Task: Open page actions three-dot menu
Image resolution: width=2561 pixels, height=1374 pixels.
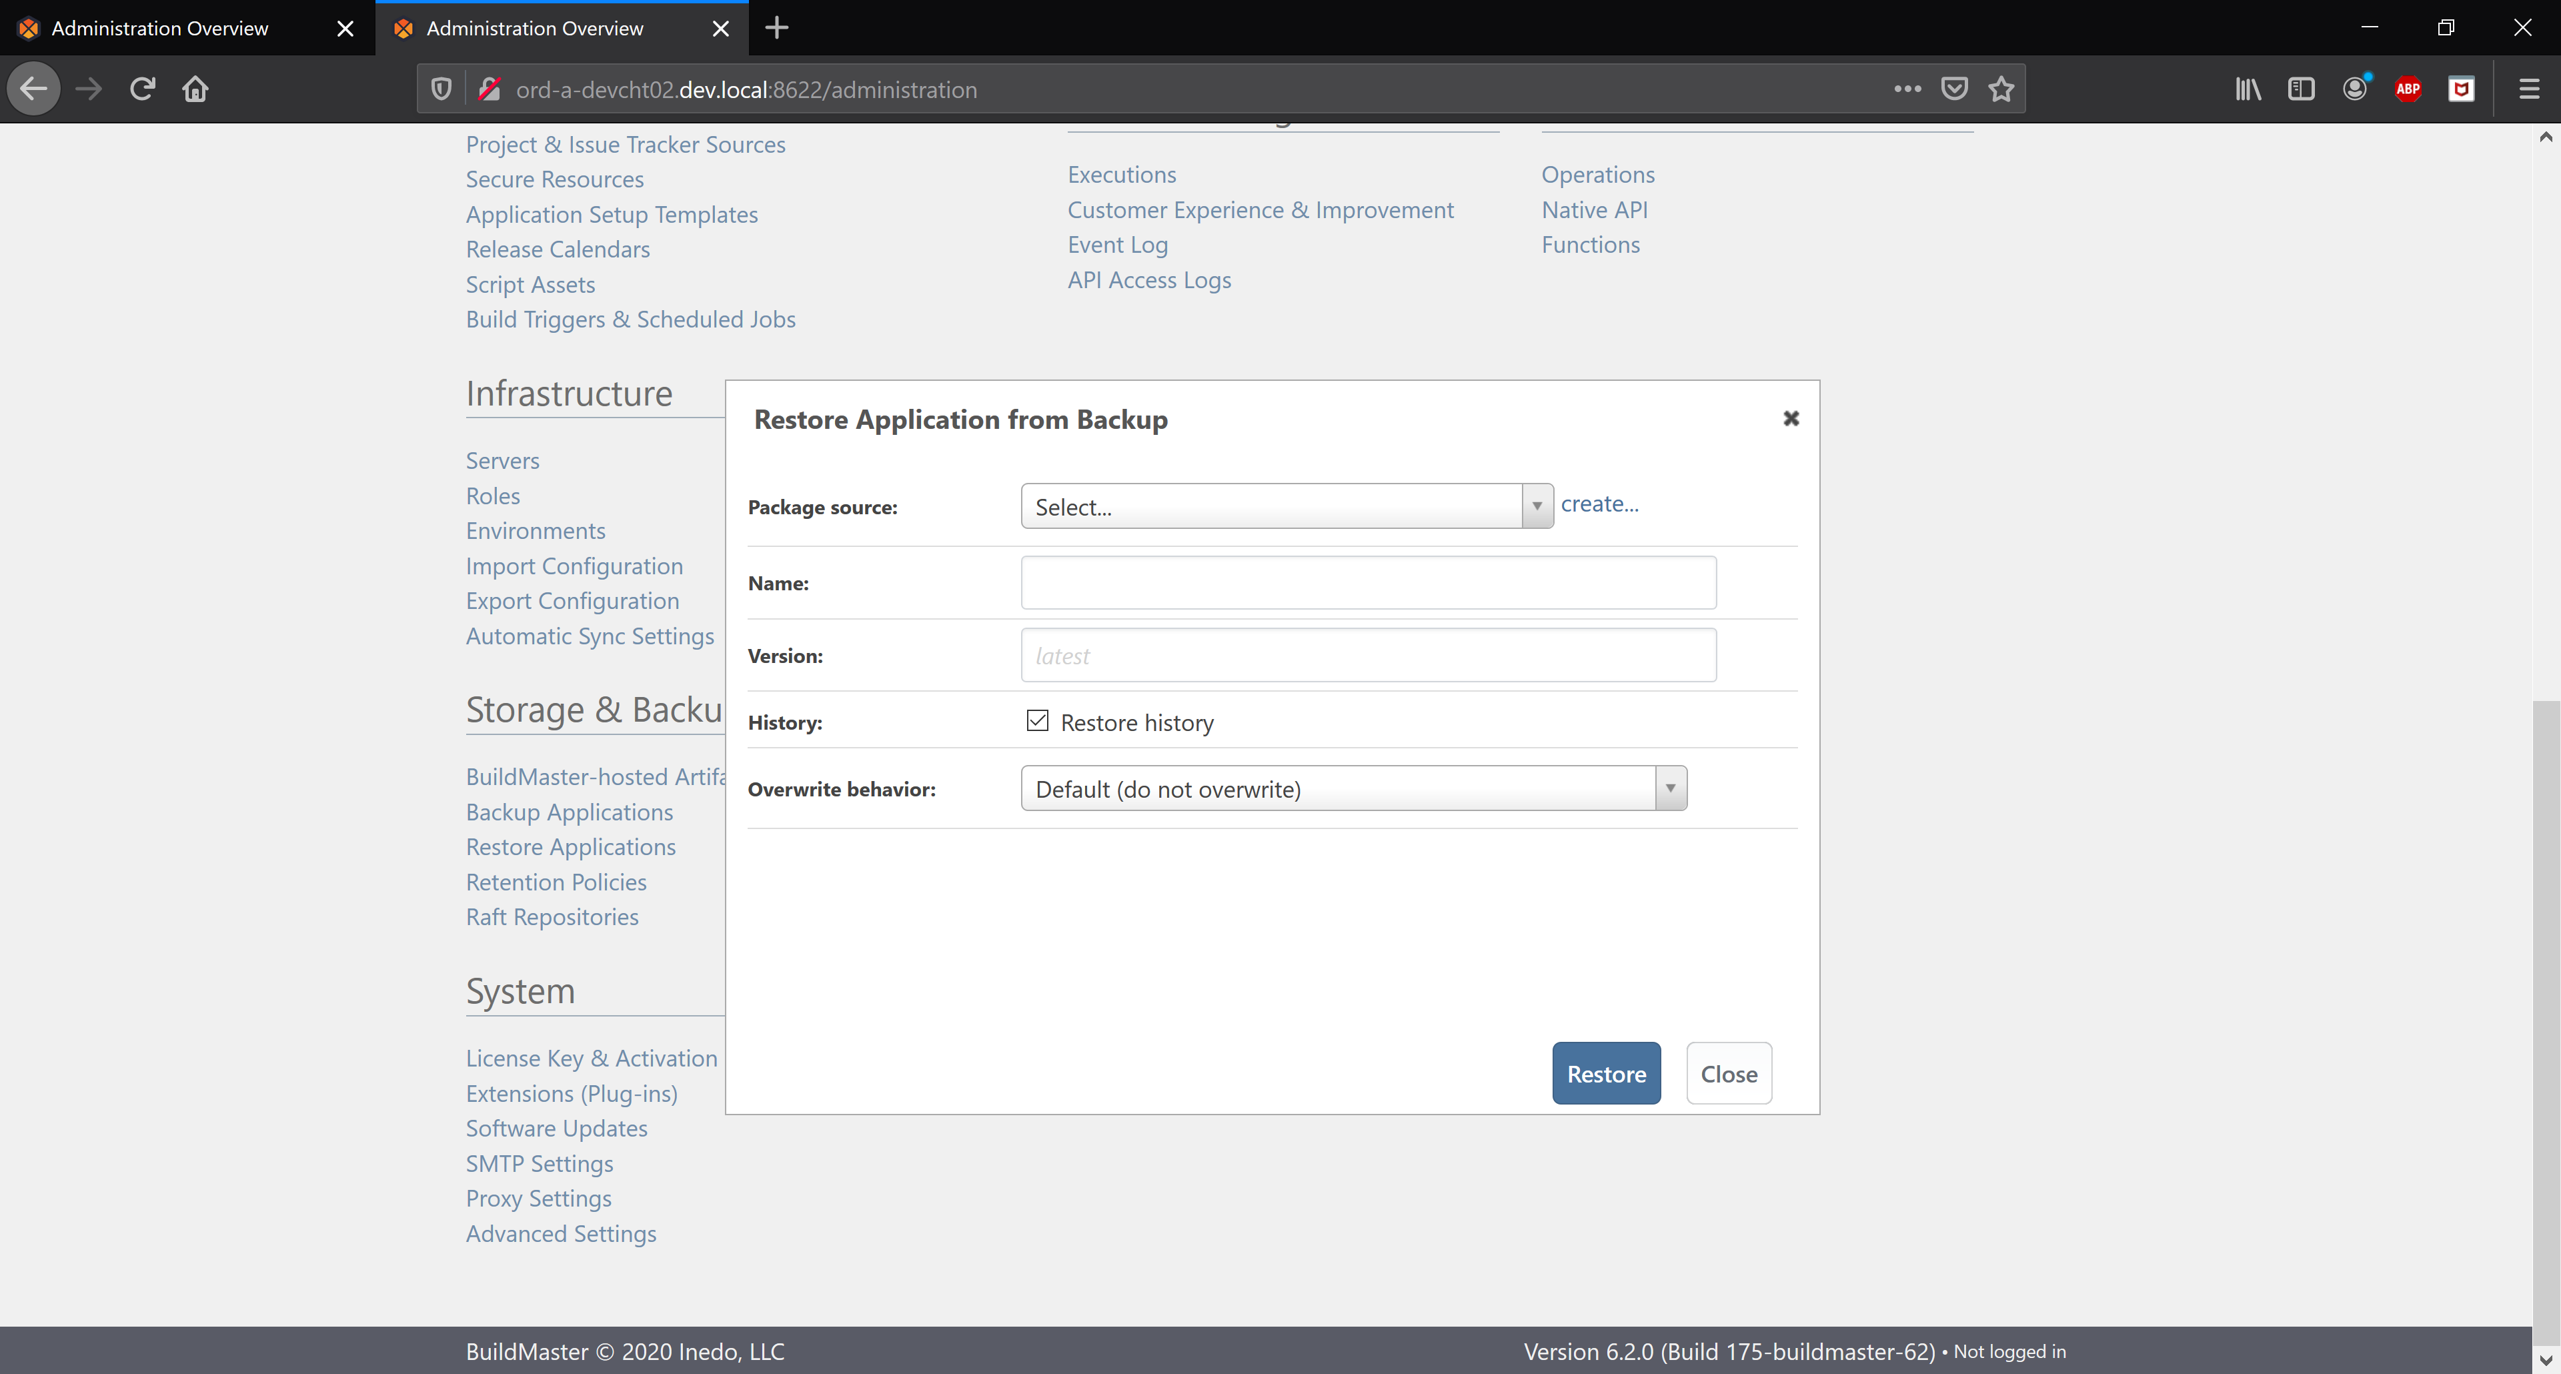Action: pos(1907,89)
